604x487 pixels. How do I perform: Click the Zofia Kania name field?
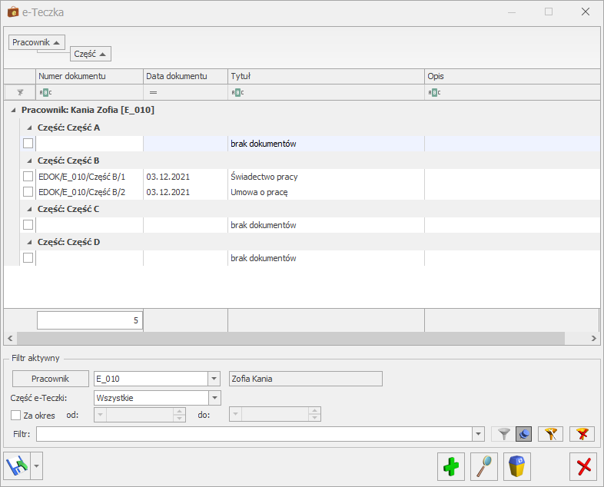(x=306, y=379)
